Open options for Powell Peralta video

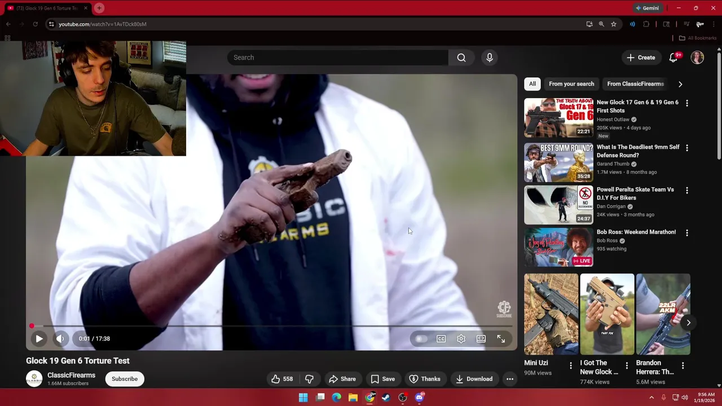[687, 191]
